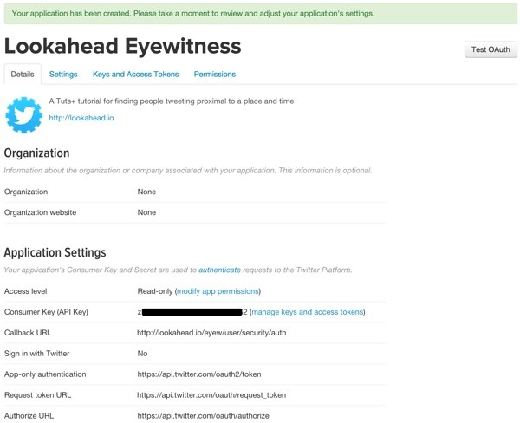Select the Details tab
This screenshot has height=423, width=520.
[x=23, y=74]
